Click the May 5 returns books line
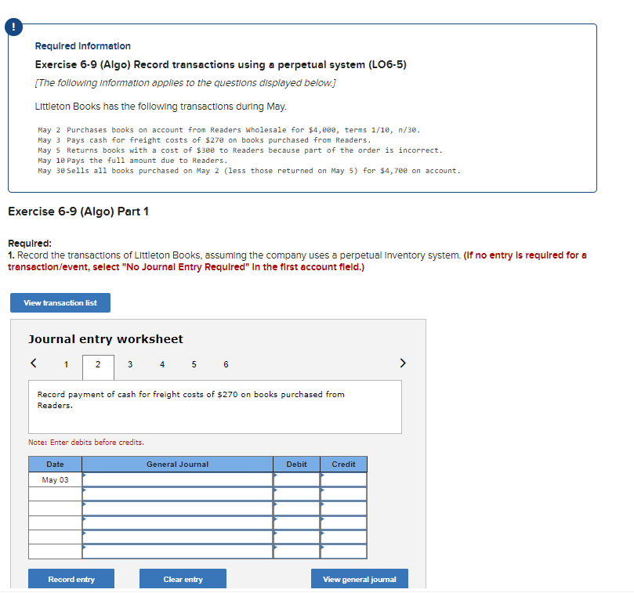 pos(240,150)
